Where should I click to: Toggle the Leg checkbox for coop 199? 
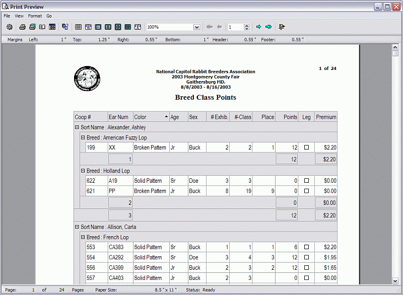pos(306,148)
